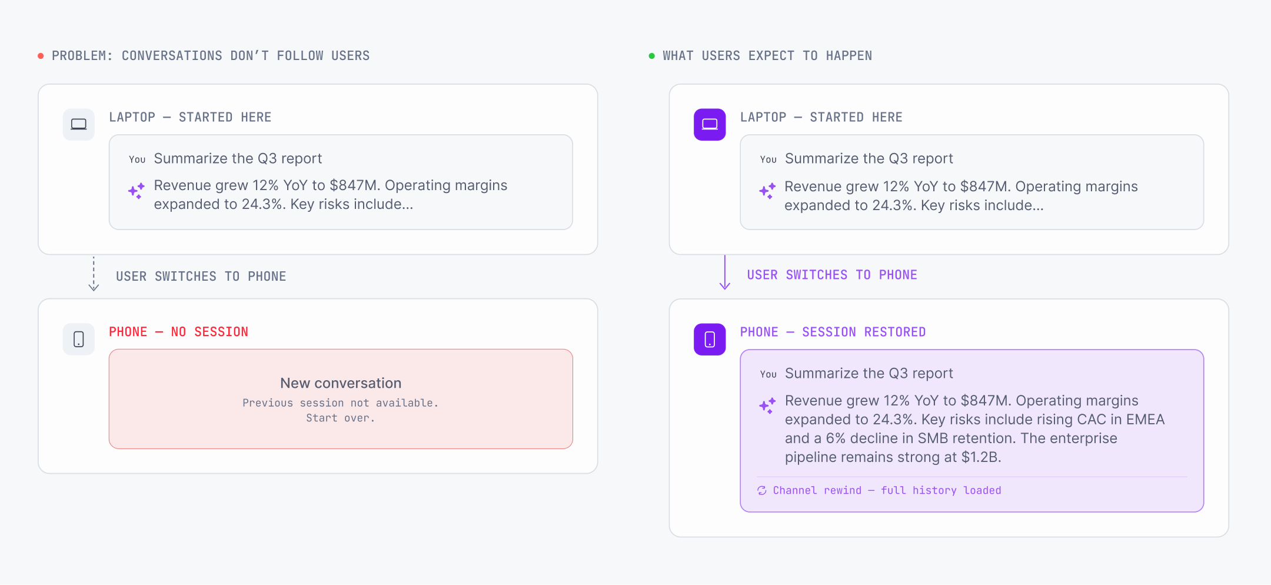Click the purple phone icon beside Session Restored

pos(710,339)
